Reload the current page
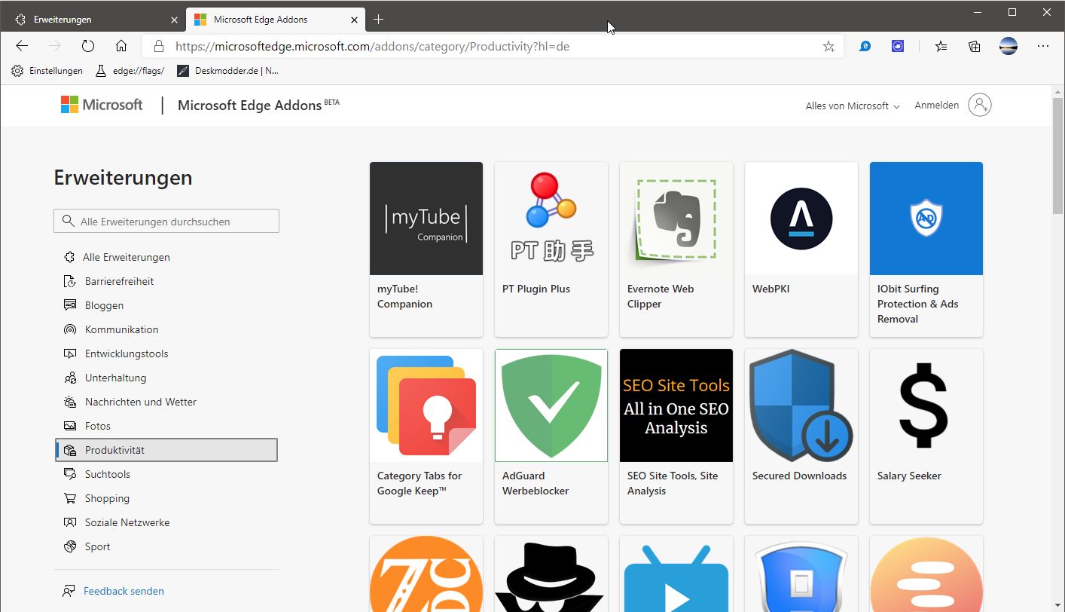The height and width of the screenshot is (612, 1065). [88, 46]
